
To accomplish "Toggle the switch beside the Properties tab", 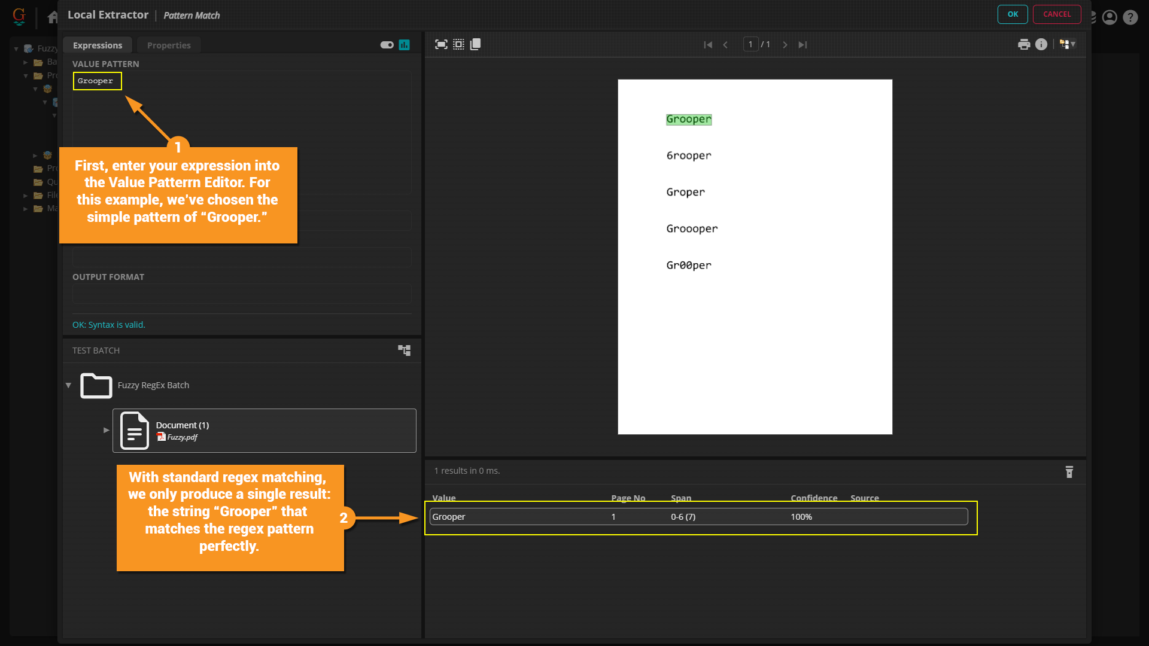I will click(x=387, y=45).
